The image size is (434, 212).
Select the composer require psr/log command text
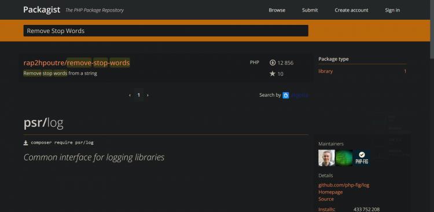[x=62, y=142]
